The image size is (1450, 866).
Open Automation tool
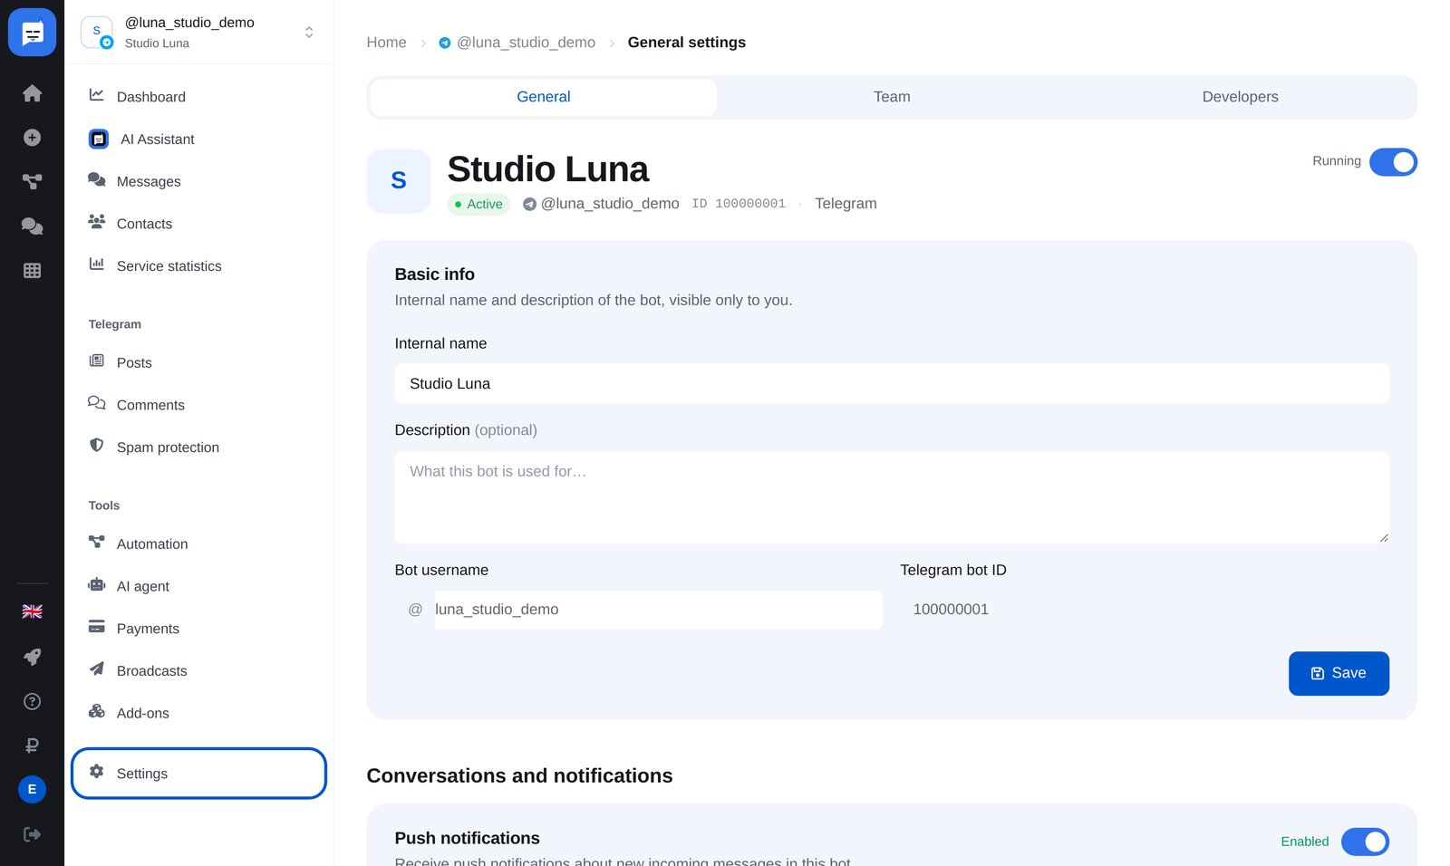[x=198, y=544]
